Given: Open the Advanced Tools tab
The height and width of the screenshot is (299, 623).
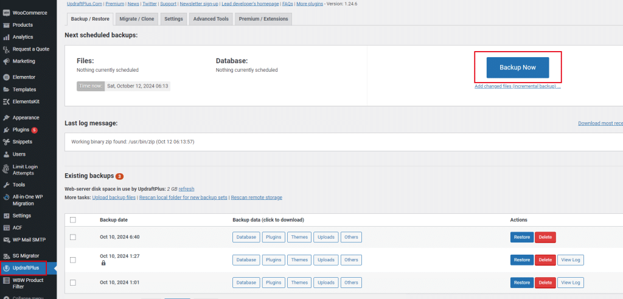Looking at the screenshot, I should (x=211, y=19).
